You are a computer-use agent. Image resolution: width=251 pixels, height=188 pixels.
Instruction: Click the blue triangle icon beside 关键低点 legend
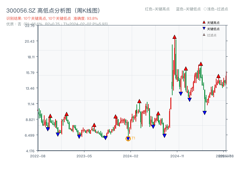click(204, 29)
